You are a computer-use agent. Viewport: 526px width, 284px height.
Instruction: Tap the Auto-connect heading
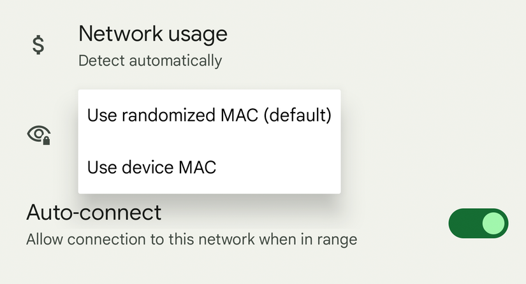pyautogui.click(x=94, y=212)
